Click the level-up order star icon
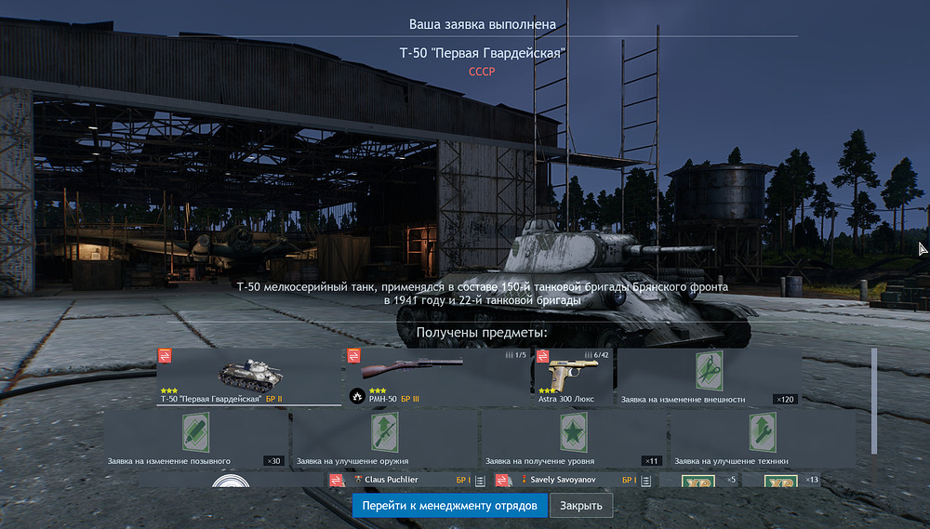Image resolution: width=930 pixels, height=529 pixels. 573,432
